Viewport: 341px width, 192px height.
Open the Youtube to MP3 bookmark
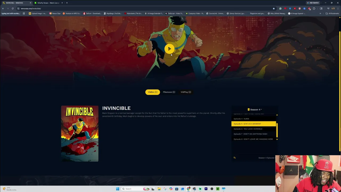tap(72, 13)
